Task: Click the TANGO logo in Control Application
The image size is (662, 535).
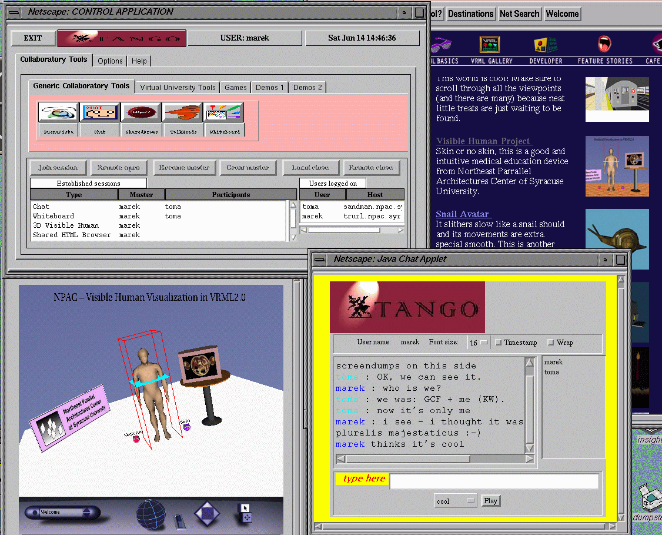Action: click(x=122, y=38)
